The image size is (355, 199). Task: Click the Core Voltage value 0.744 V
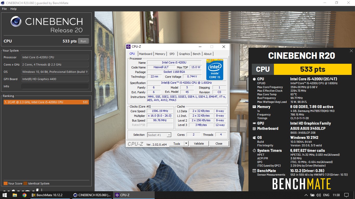pyautogui.click(x=193, y=76)
